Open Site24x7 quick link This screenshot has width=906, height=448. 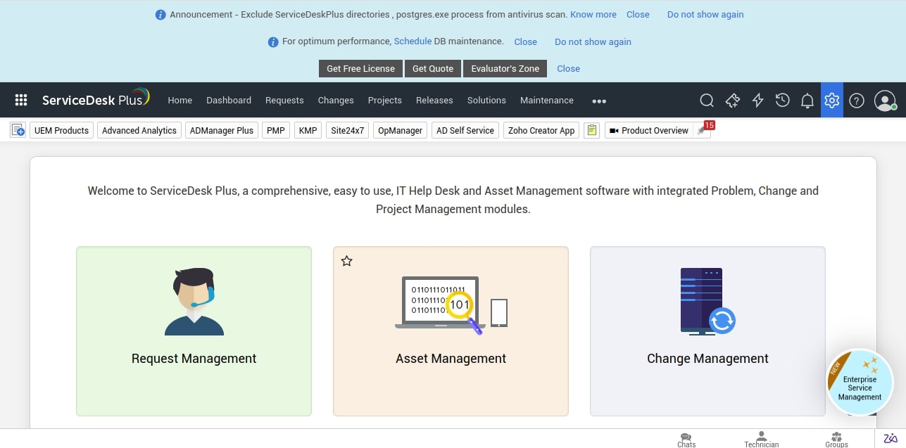(x=348, y=130)
